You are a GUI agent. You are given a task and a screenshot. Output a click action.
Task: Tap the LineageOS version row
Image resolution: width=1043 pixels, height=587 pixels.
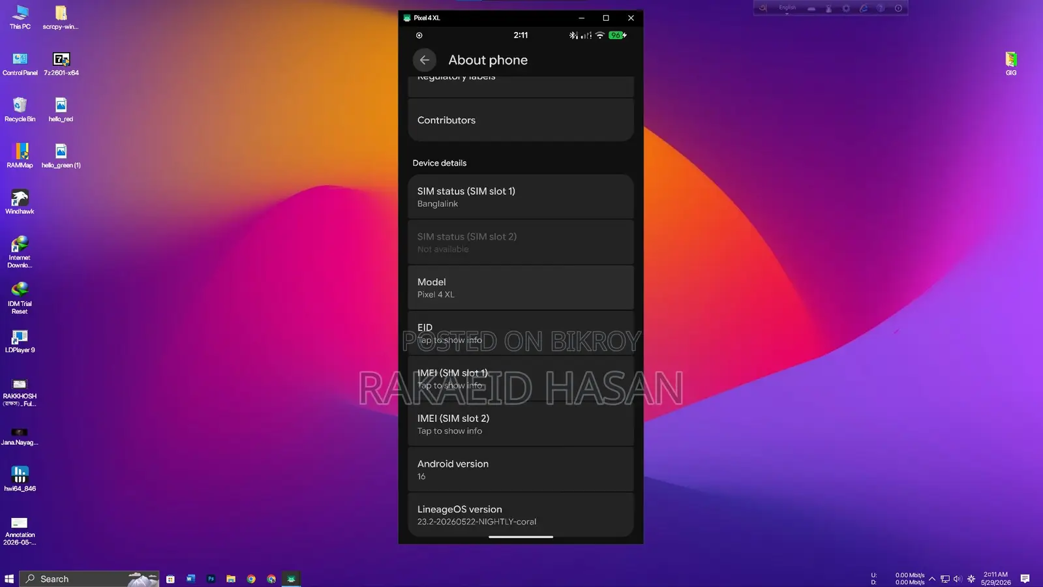521,515
